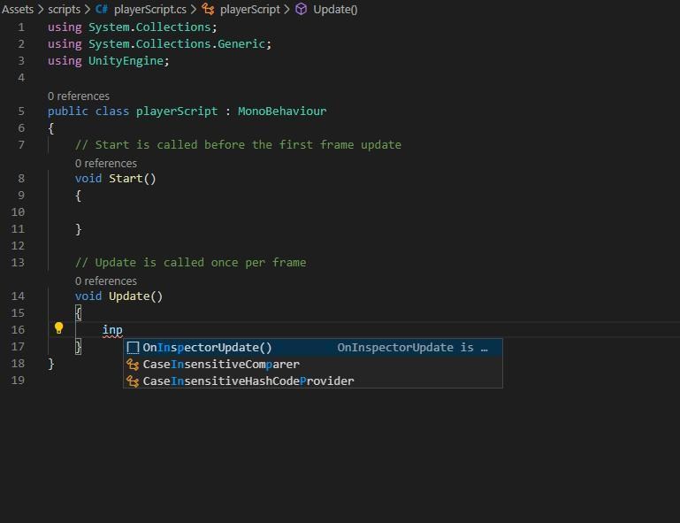The width and height of the screenshot is (680, 523).
Task: Choose CaseInsensitiveComparer from the suggestion list
Action: (221, 365)
